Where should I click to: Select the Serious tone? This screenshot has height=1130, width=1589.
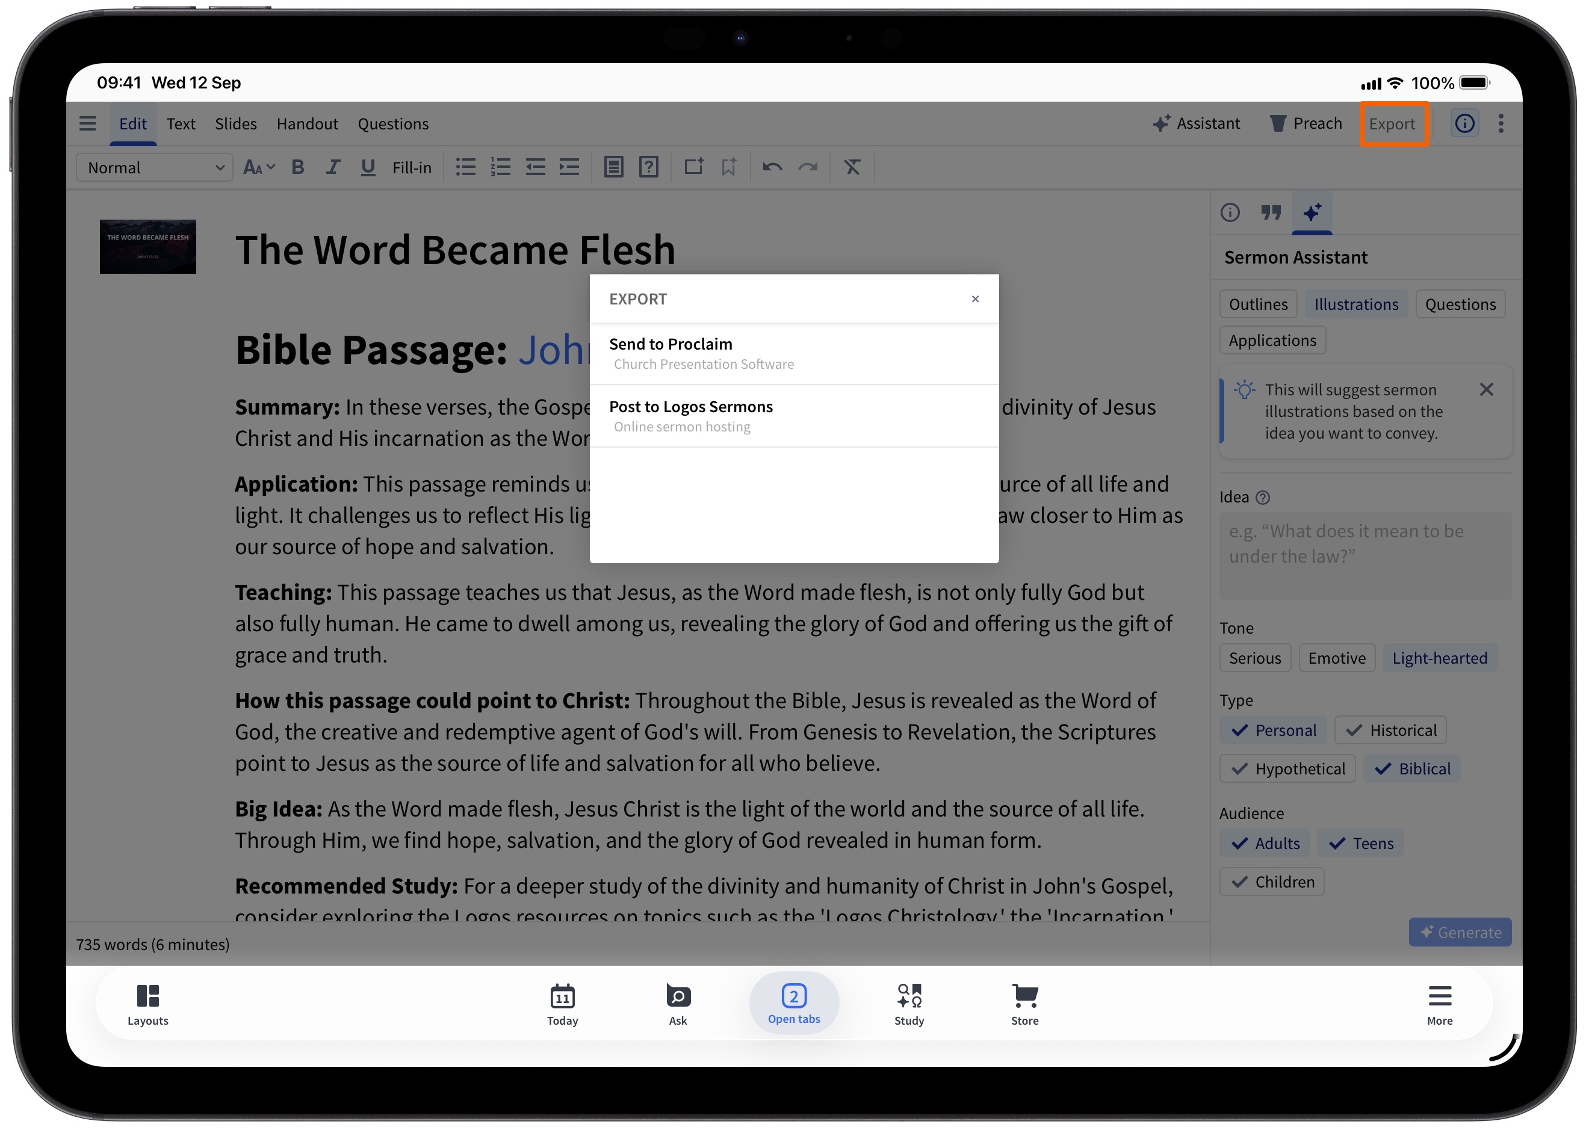(1254, 658)
